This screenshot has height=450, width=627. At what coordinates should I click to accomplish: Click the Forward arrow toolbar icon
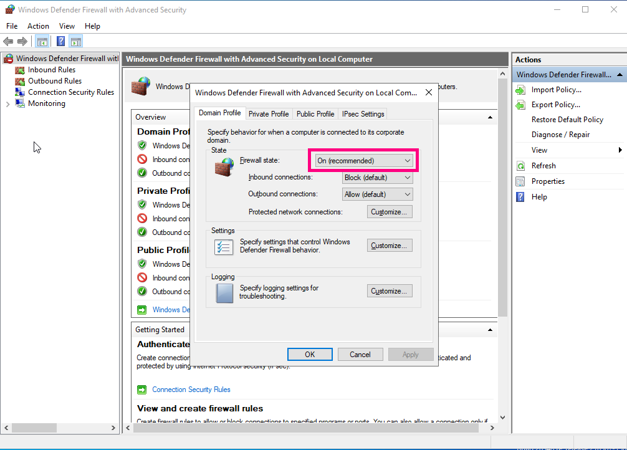click(22, 41)
